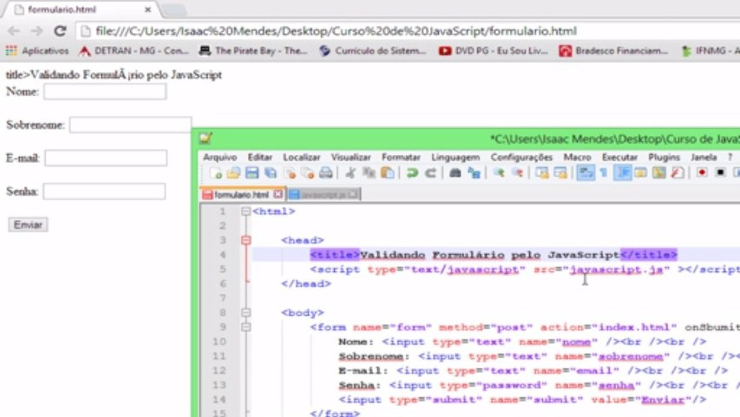Open the Currículo do Sistema bookmark
This screenshot has height=417, width=740.
(373, 51)
